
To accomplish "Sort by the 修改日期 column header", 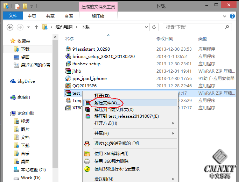I will pos(165,38).
